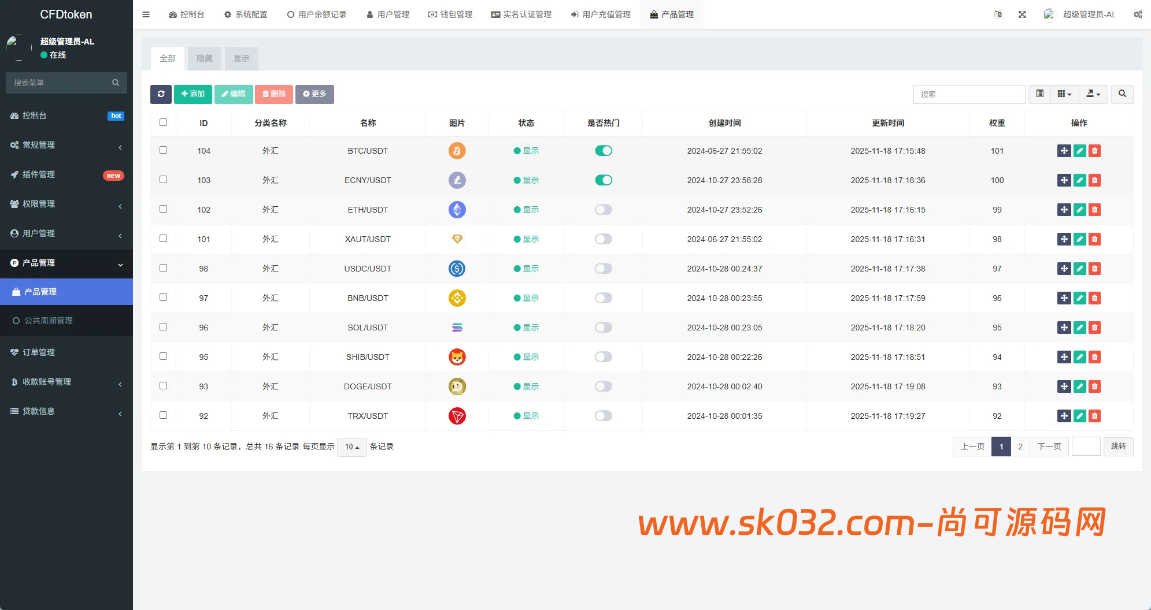Viewport: 1151px width, 610px height.
Task: Open the settings cogs icon at top right
Action: (x=1138, y=14)
